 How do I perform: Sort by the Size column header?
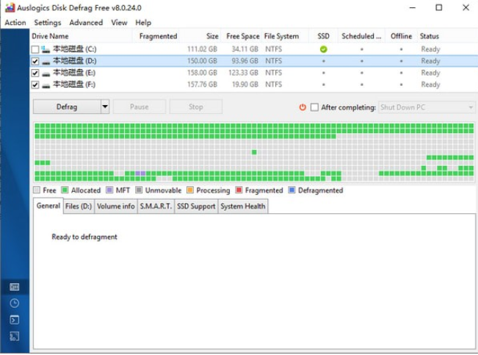point(200,36)
